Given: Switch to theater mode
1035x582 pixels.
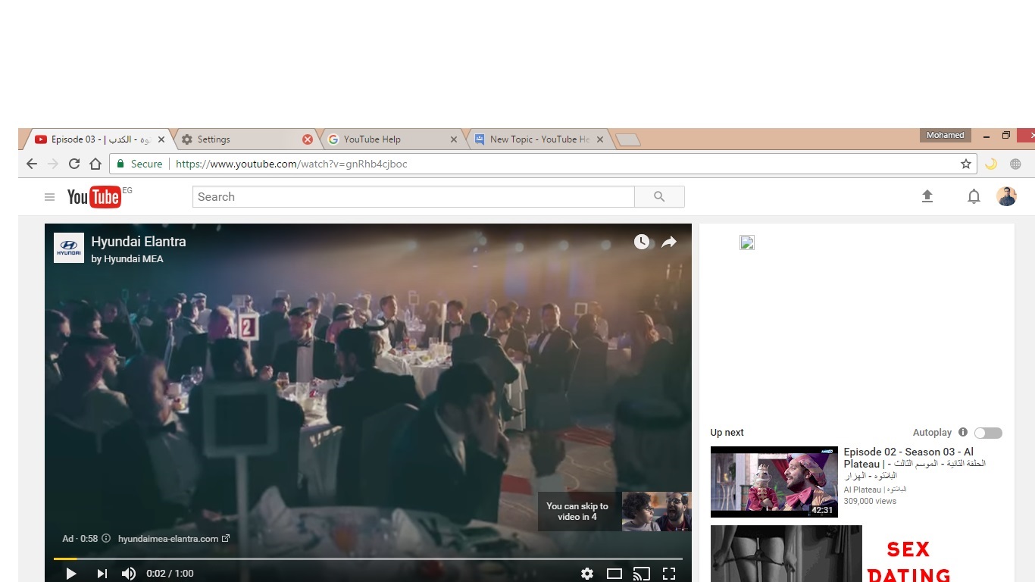Looking at the screenshot, I should pyautogui.click(x=614, y=574).
